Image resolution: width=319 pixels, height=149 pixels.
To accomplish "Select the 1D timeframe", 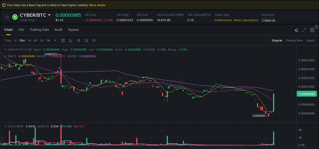I will pyautogui.click(x=42, y=40).
